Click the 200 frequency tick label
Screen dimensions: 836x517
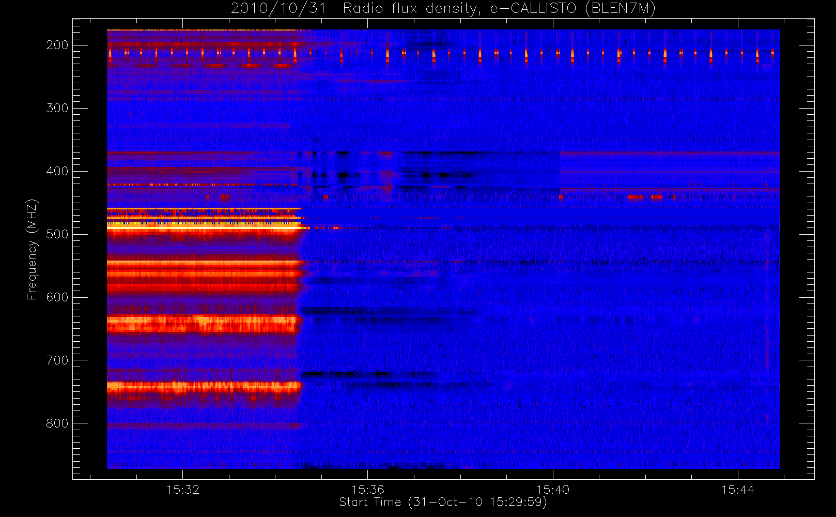(x=57, y=45)
